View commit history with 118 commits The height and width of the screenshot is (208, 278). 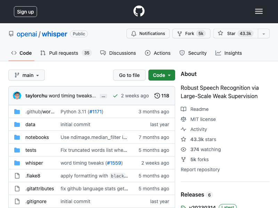tap(162, 96)
